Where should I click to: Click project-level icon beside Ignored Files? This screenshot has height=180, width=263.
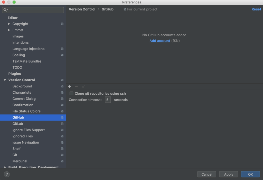[62, 136]
